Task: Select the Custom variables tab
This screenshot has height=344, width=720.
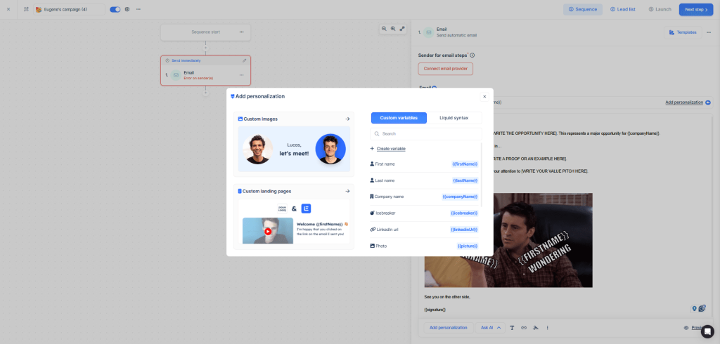Action: [399, 118]
